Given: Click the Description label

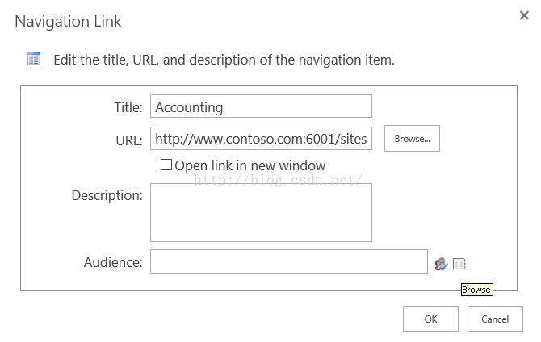Looking at the screenshot, I should pos(107,195).
